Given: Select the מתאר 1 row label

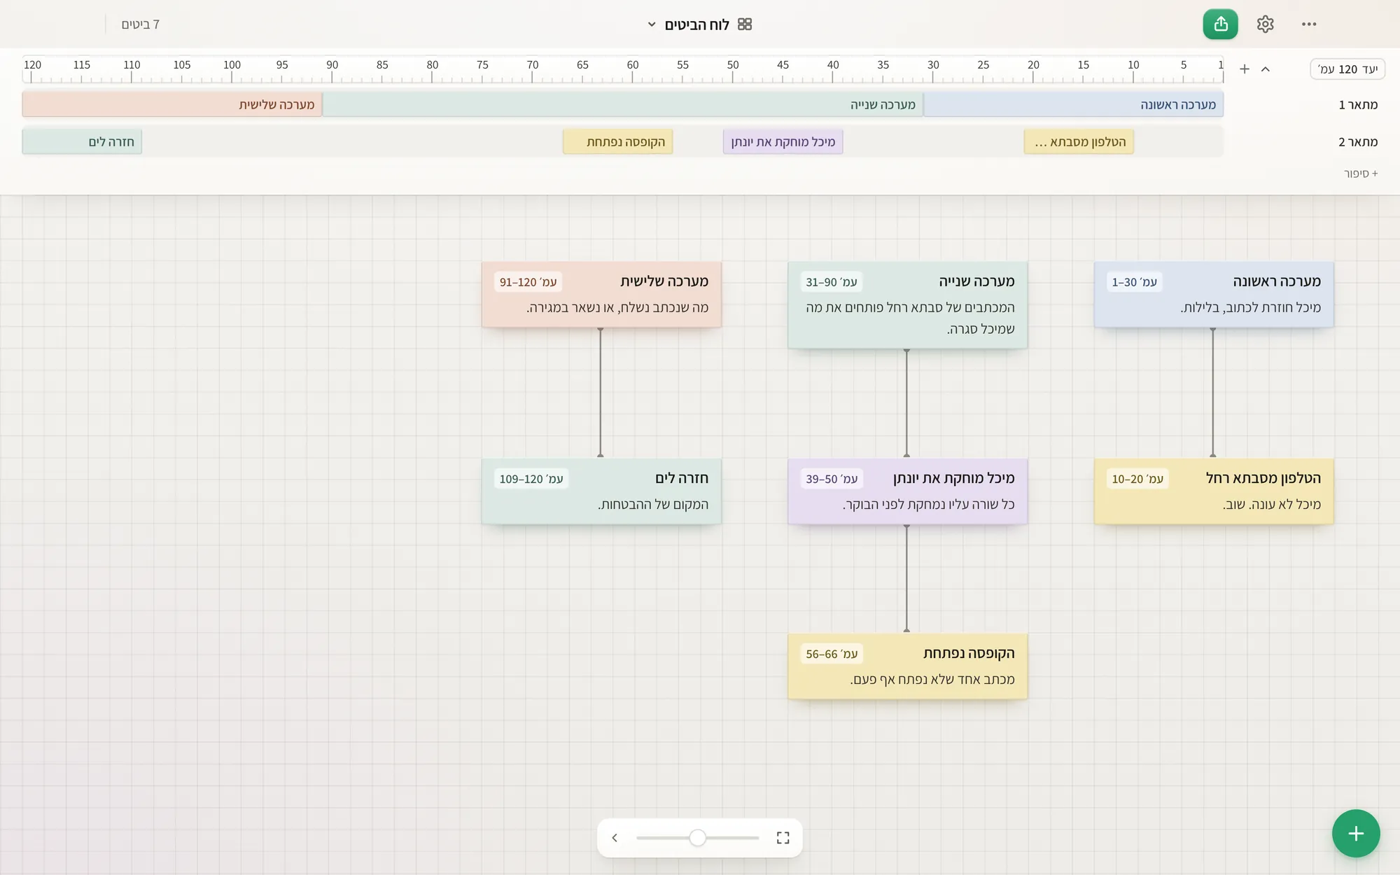Looking at the screenshot, I should (1358, 104).
